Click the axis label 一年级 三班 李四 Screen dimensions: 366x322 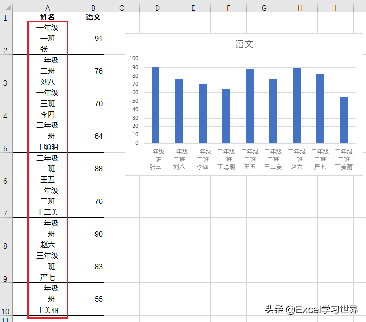click(203, 159)
